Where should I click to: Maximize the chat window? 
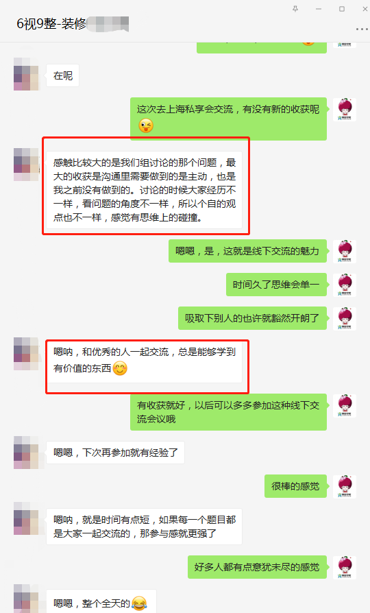[342, 9]
